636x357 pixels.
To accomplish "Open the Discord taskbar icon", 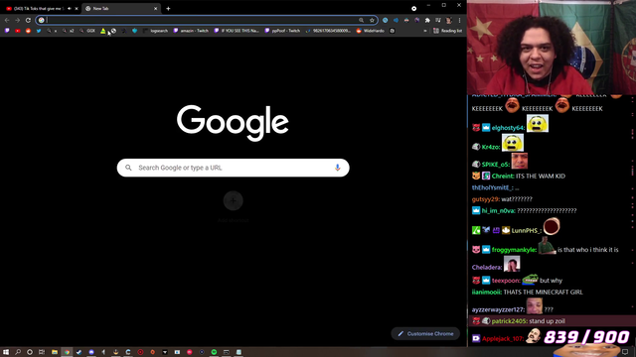I will [x=91, y=352].
